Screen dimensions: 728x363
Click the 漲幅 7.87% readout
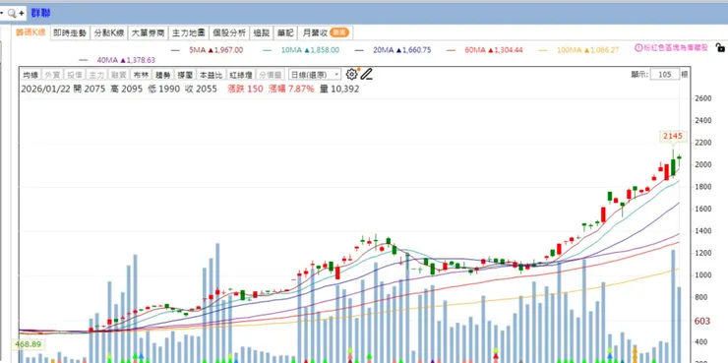(291, 89)
